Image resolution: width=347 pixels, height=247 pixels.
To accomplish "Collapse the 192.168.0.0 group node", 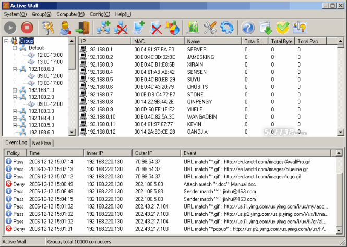I will tap(15, 69).
